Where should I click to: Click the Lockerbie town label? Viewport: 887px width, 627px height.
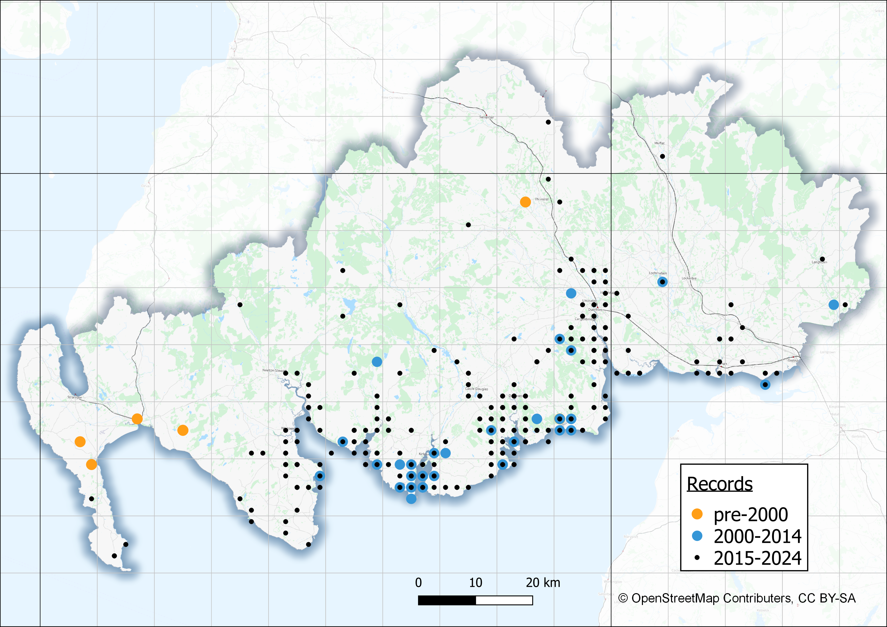(x=689, y=278)
